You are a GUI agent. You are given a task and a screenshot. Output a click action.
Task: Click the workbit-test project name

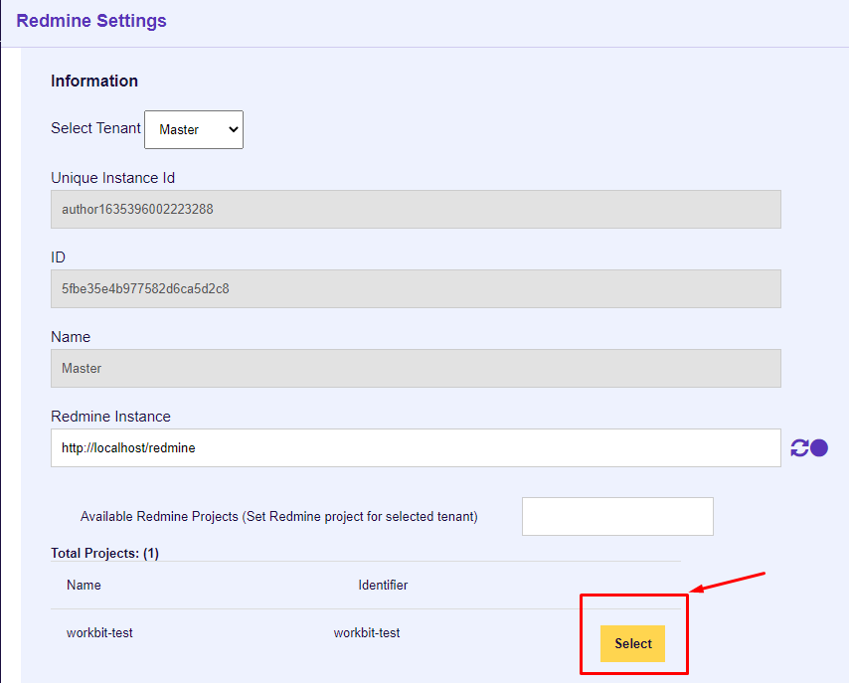click(99, 632)
